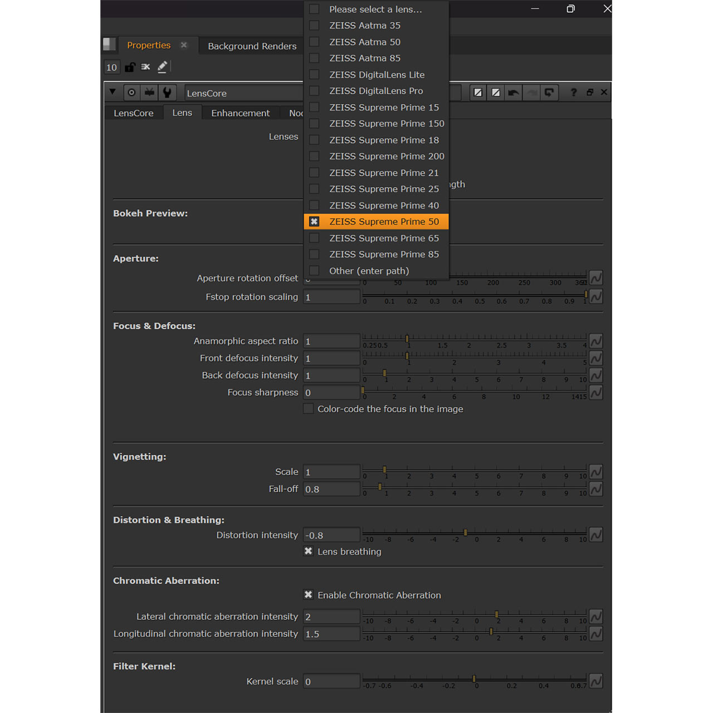This screenshot has width=713, height=713.
Task: Pick ZEISS Supreme Prime 150 lens
Action: click(376, 124)
